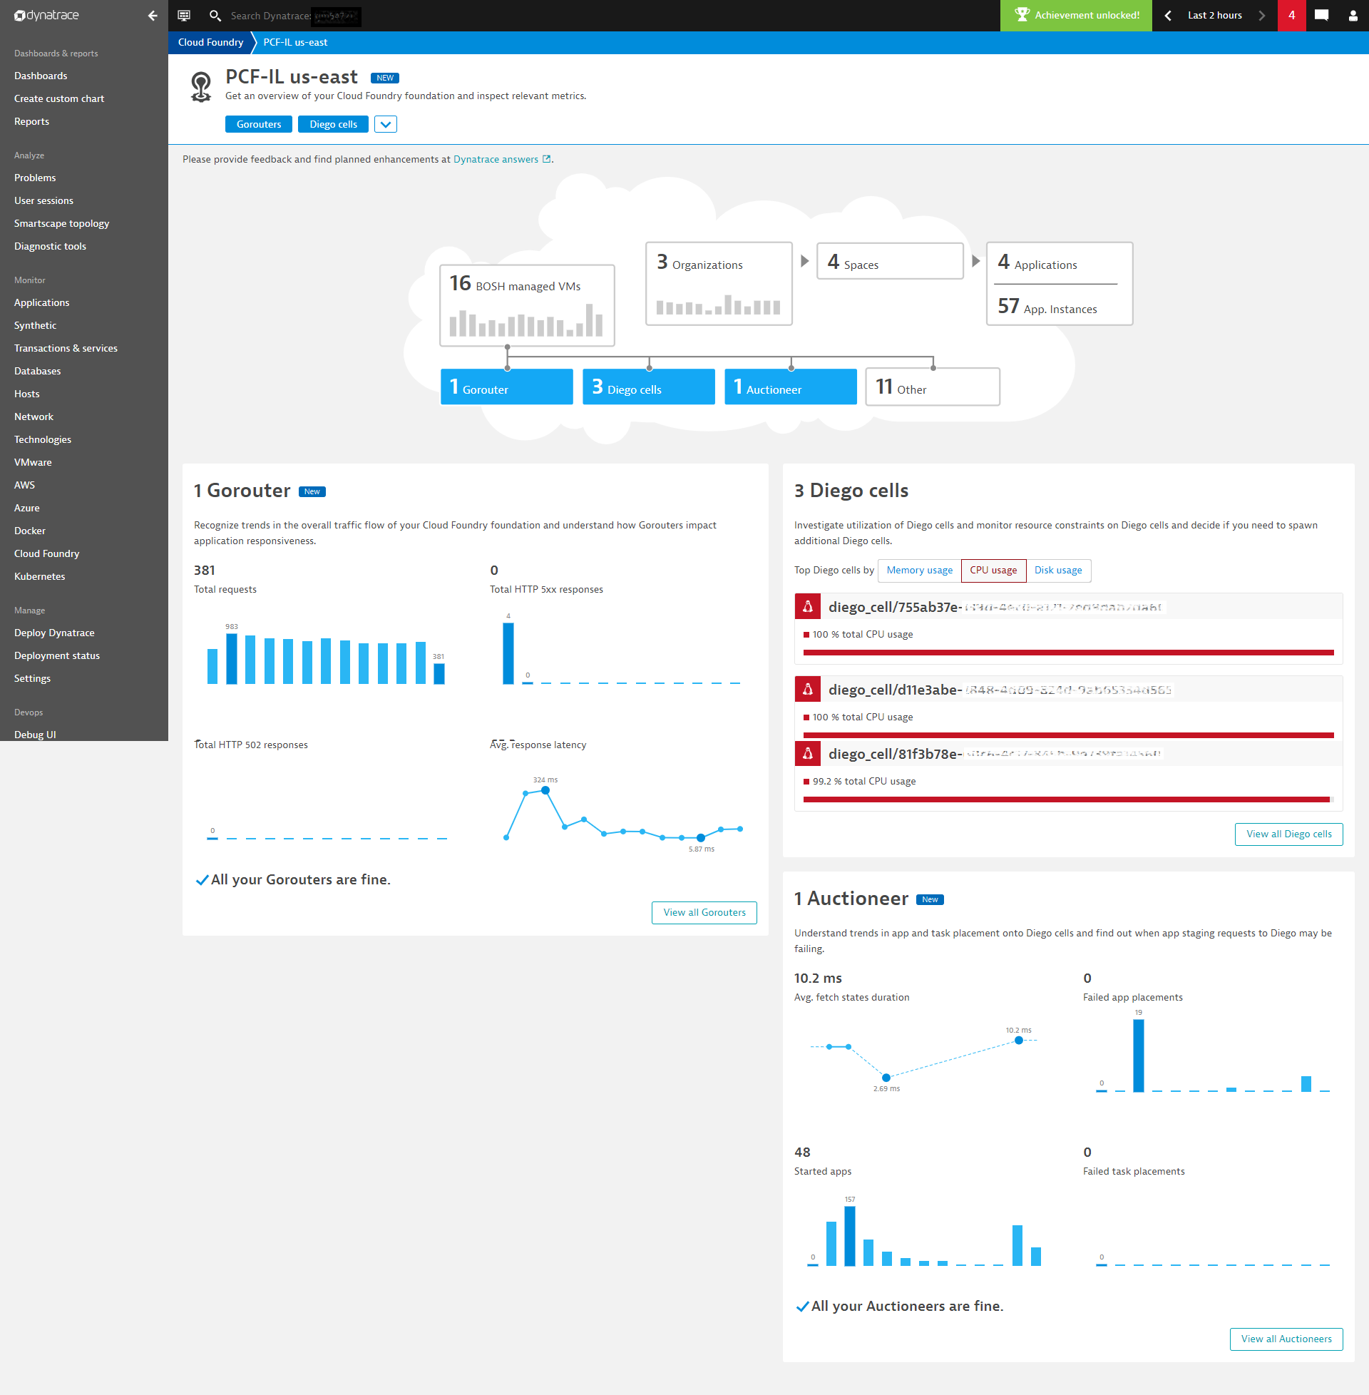This screenshot has height=1395, width=1369.
Task: Click View all Auctioneers button
Action: pyautogui.click(x=1286, y=1338)
